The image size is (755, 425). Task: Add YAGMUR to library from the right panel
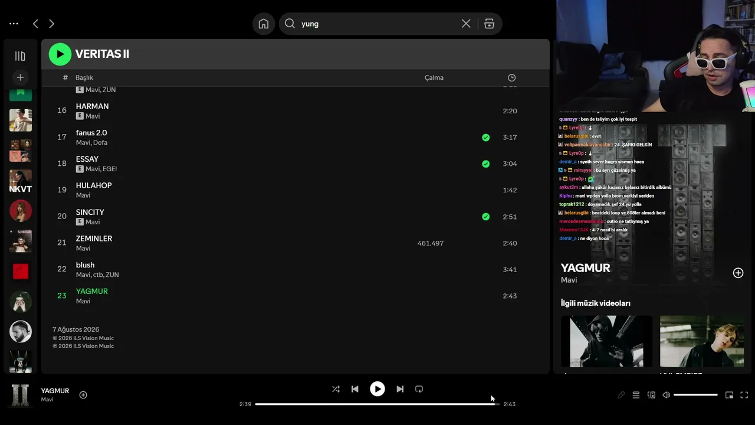coord(738,273)
